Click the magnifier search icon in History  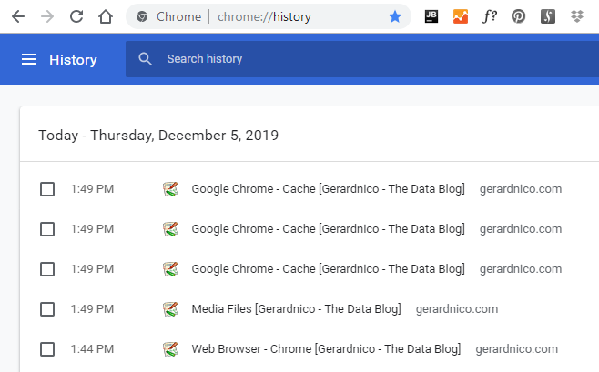144,59
